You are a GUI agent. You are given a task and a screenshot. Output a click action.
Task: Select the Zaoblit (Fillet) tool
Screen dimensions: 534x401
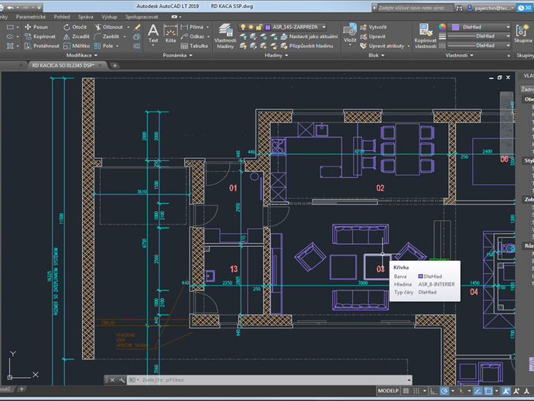[x=107, y=36]
